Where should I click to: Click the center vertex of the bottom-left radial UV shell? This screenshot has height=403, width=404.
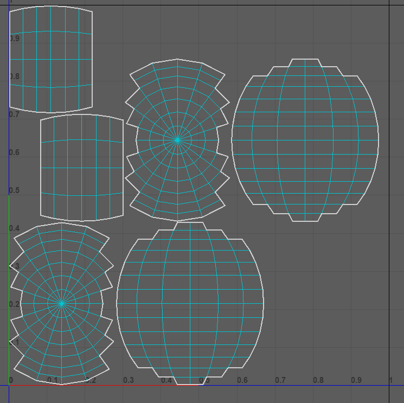pyautogui.click(x=62, y=303)
